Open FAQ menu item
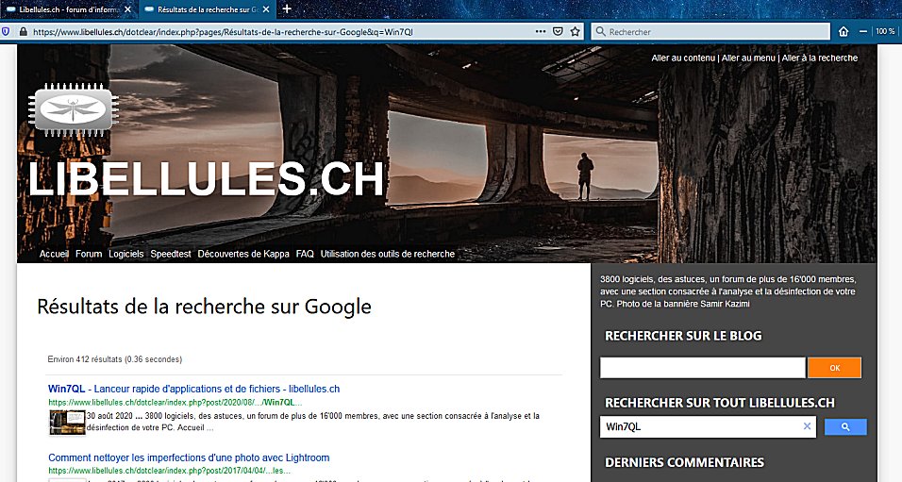This screenshot has width=902, height=482. (305, 254)
